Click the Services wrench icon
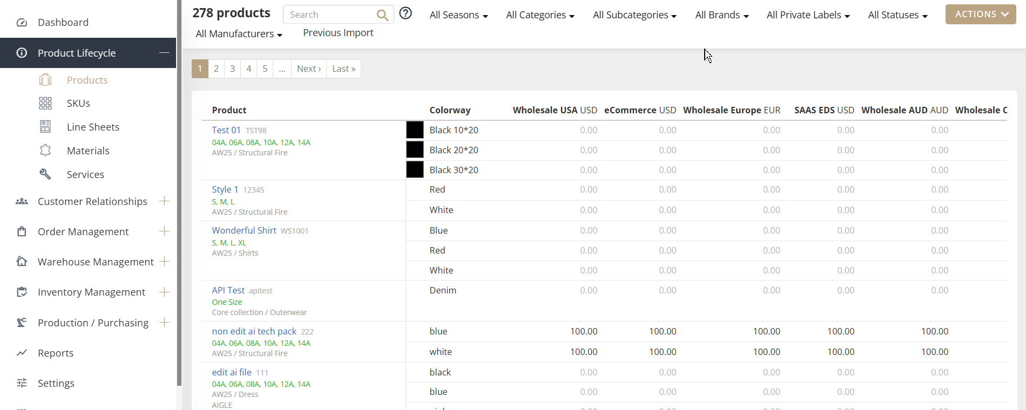The height and width of the screenshot is (410, 1026). [45, 174]
